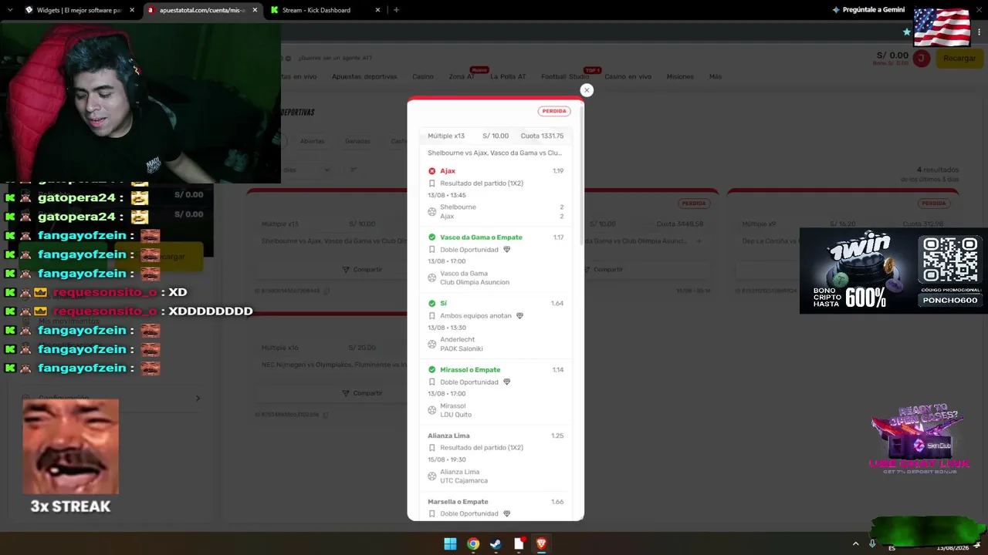
Task: Expand the Configuración sidebar item
Action: (x=111, y=399)
